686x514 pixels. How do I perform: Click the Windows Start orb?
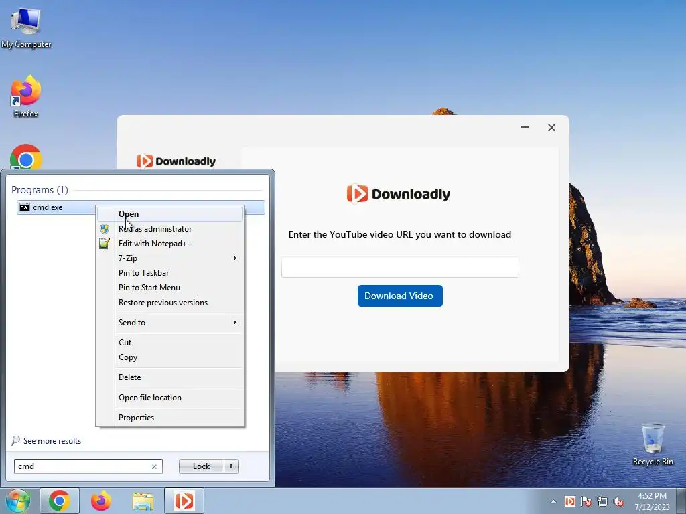pos(17,501)
